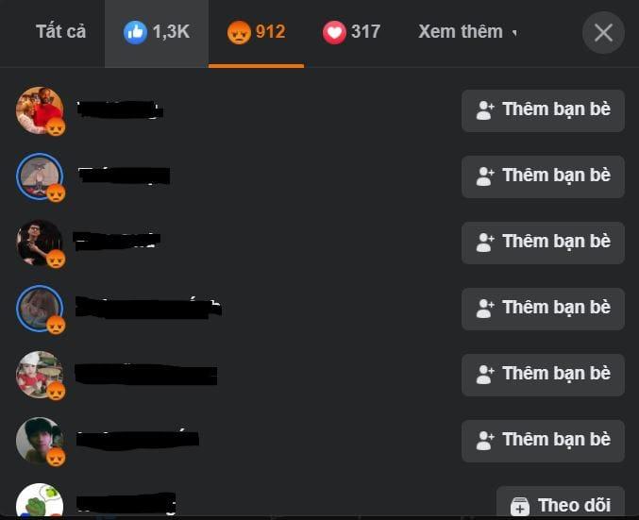Viewport: 639px width, 520px height.
Task: Open the frog avatar profile thumbnail
Action: coord(40,501)
